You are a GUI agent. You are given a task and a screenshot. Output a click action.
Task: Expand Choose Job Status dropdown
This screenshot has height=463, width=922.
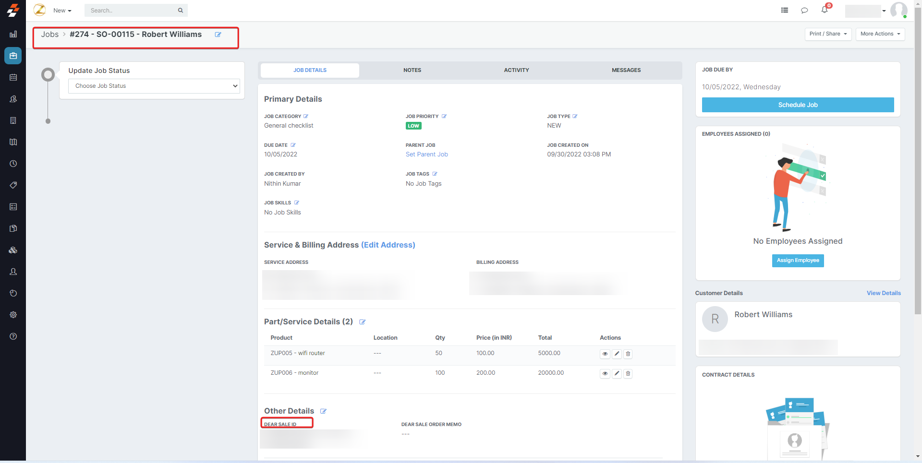(x=154, y=86)
